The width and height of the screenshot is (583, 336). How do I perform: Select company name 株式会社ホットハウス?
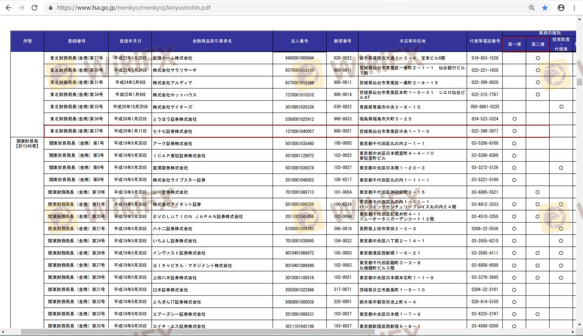tap(175, 95)
